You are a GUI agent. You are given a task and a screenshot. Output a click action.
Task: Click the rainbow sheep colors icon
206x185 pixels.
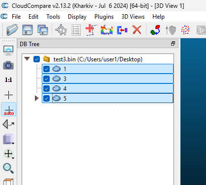pyautogui.click(x=107, y=30)
